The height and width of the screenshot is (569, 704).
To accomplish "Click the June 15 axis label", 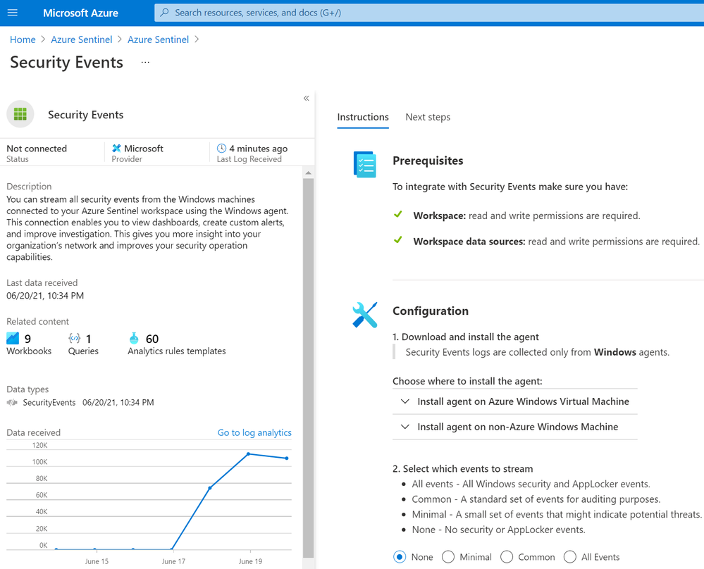I will click(x=97, y=561).
